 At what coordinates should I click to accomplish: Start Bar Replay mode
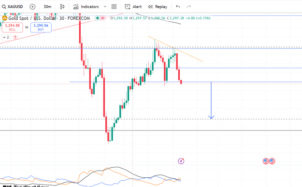(158, 7)
